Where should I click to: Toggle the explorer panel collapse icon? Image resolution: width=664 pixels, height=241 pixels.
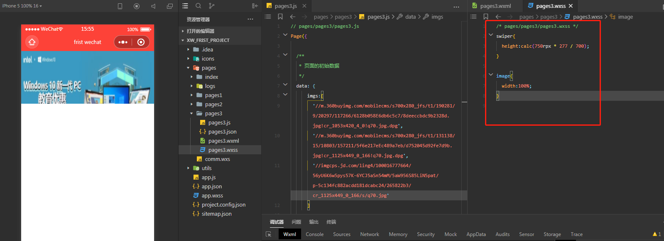tap(255, 6)
